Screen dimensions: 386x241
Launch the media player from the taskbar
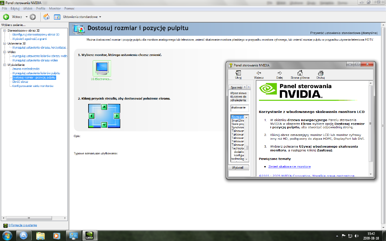pos(57,236)
